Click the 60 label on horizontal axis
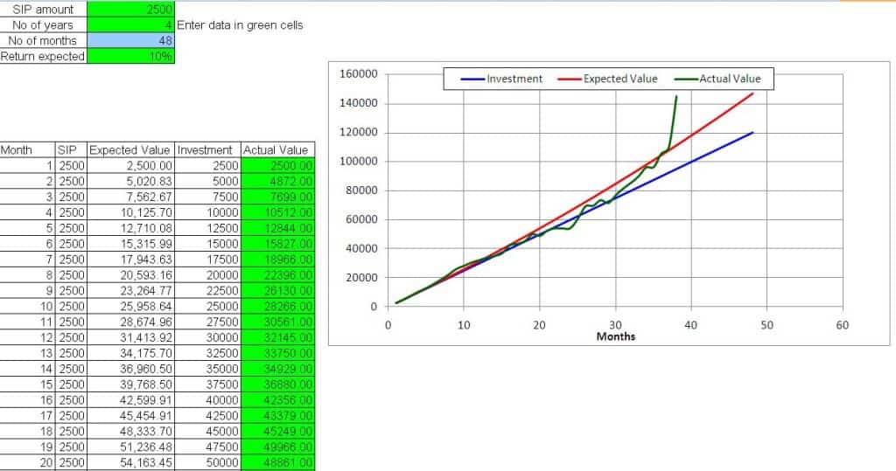The width and height of the screenshot is (896, 471). click(x=842, y=325)
